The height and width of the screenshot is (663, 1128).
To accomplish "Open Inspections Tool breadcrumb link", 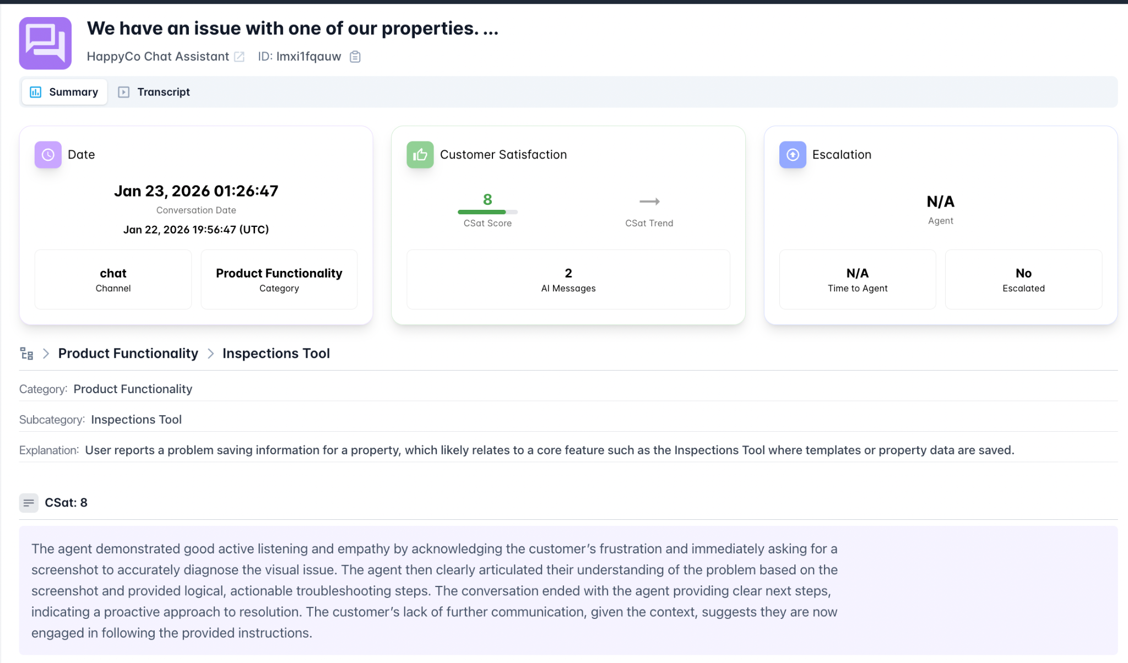I will click(276, 354).
